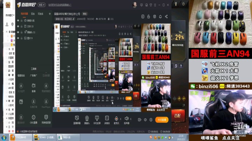Switch to 斗鱼直播伴侣 taskbar item
This screenshot has height=141, width=252.
point(20,138)
